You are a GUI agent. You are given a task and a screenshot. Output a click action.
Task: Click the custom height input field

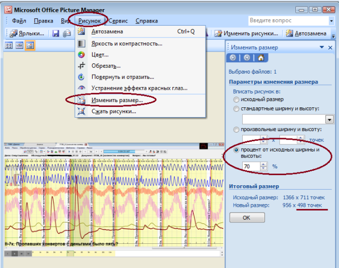(x=288, y=140)
